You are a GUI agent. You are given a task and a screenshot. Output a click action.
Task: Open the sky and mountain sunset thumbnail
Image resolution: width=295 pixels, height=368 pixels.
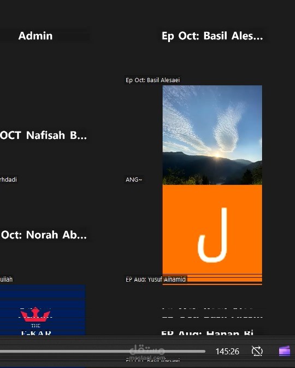tap(212, 135)
